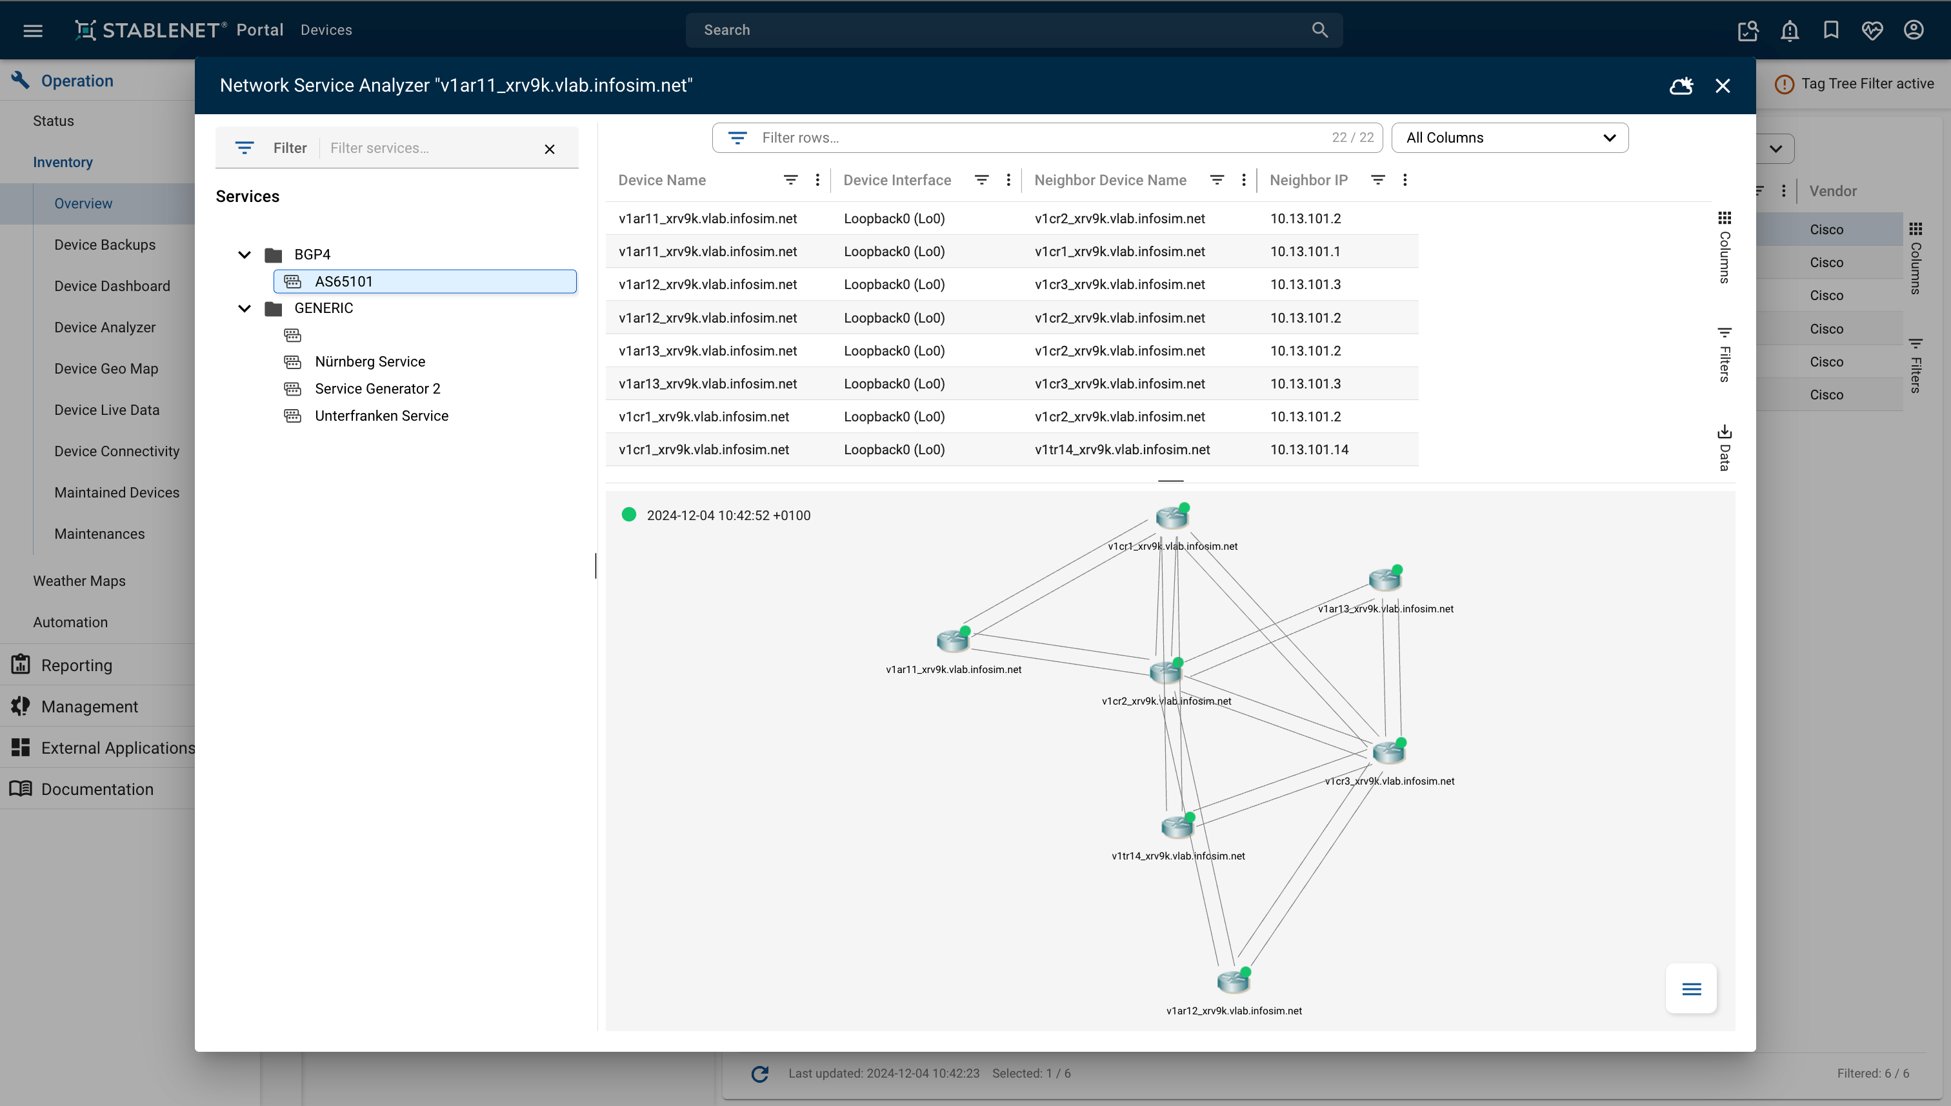This screenshot has height=1106, width=1951.
Task: Click the refresh icon in status bar
Action: click(760, 1073)
